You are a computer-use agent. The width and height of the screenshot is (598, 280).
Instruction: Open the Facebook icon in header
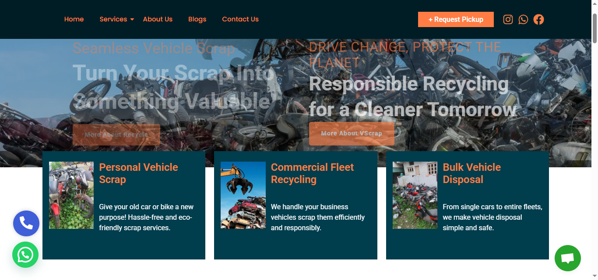[538, 19]
